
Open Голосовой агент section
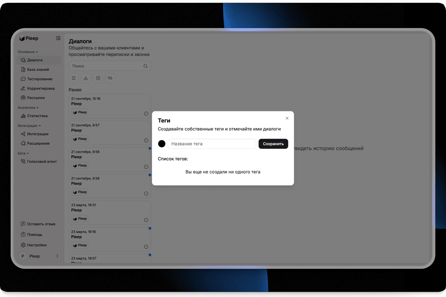[42, 162]
